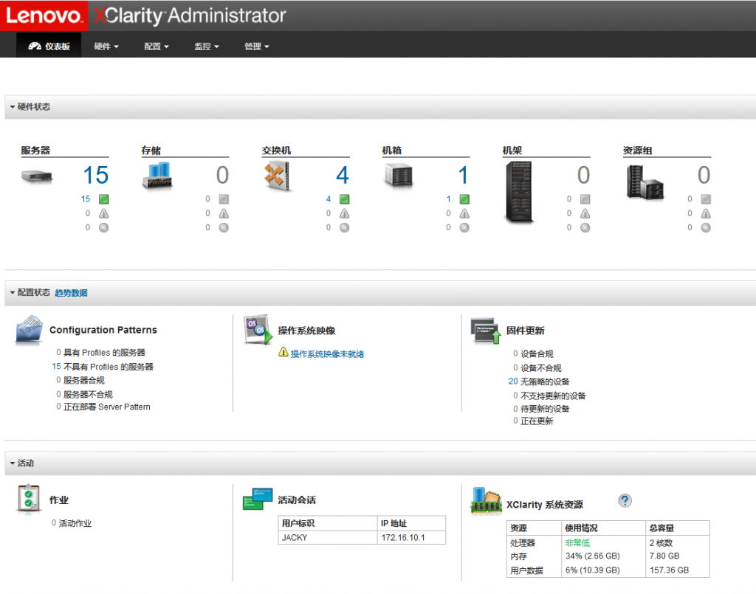Click the 待更新的设备 entry
The image size is (756, 594).
pyautogui.click(x=541, y=409)
